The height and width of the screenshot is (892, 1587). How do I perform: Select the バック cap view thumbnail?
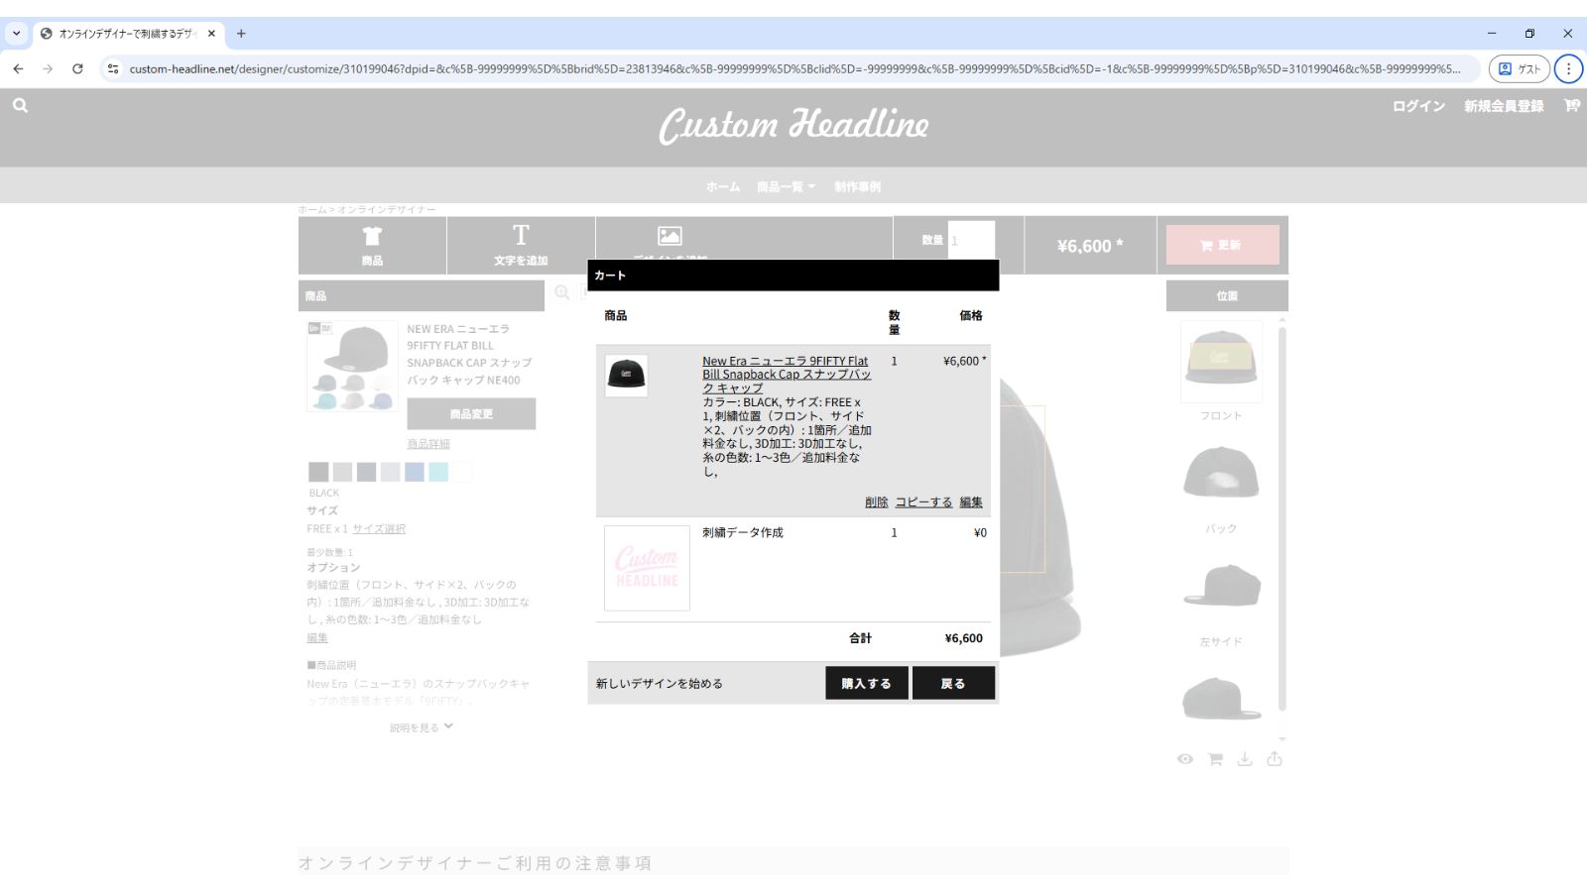(1221, 474)
